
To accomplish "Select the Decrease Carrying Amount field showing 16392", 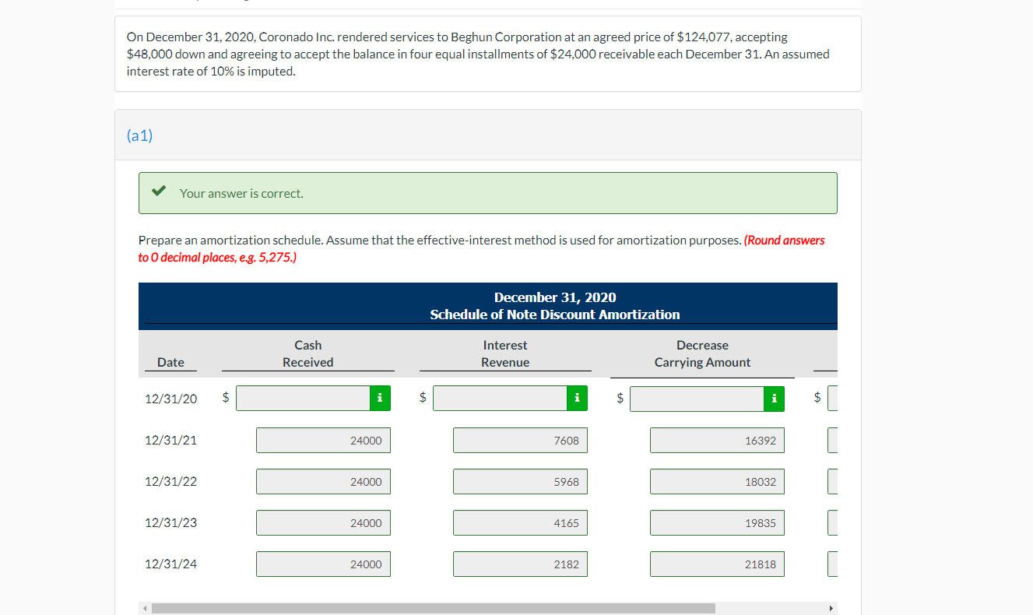I will (x=717, y=440).
